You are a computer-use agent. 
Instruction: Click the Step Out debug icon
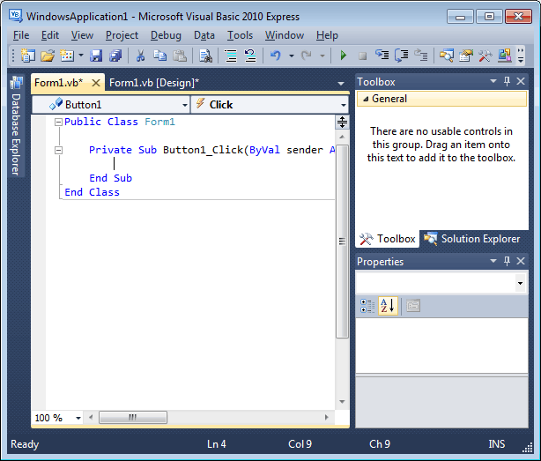421,56
